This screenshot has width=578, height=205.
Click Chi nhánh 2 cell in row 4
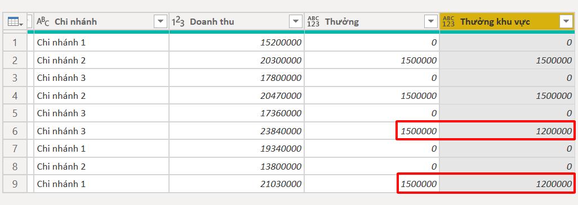click(x=101, y=95)
